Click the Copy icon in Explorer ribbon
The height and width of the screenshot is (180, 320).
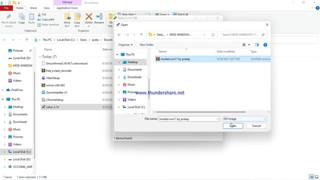[x=21, y=16]
